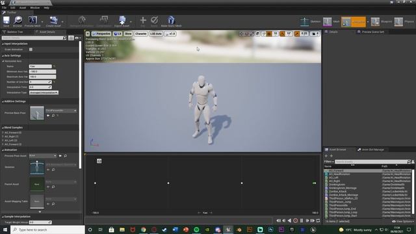Toggle grid snapping in viewport toolbar
Viewport: 416px width, 234px height.
point(269,34)
